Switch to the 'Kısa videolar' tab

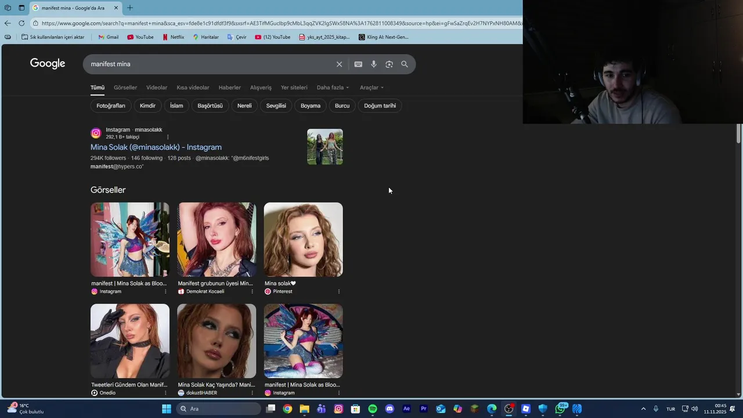click(x=193, y=88)
